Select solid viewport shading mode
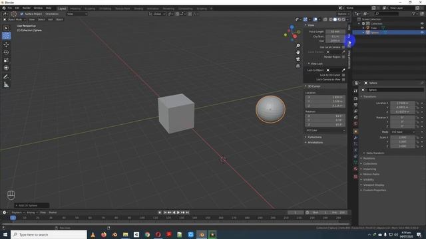This screenshot has width=426, height=239. (335, 19)
